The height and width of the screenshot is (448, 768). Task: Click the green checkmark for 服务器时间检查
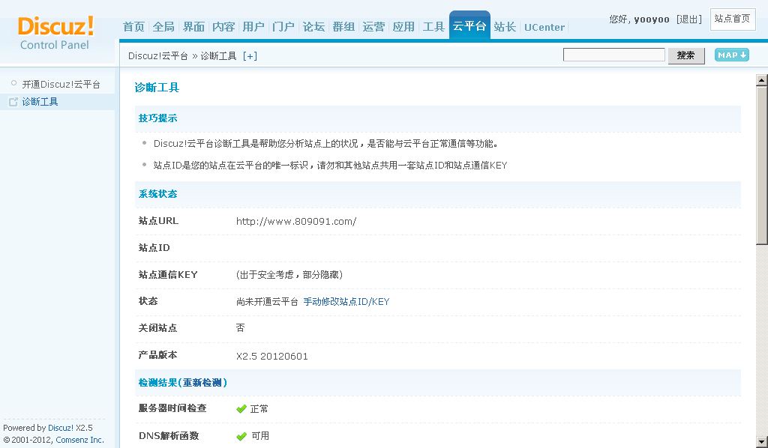pos(241,409)
